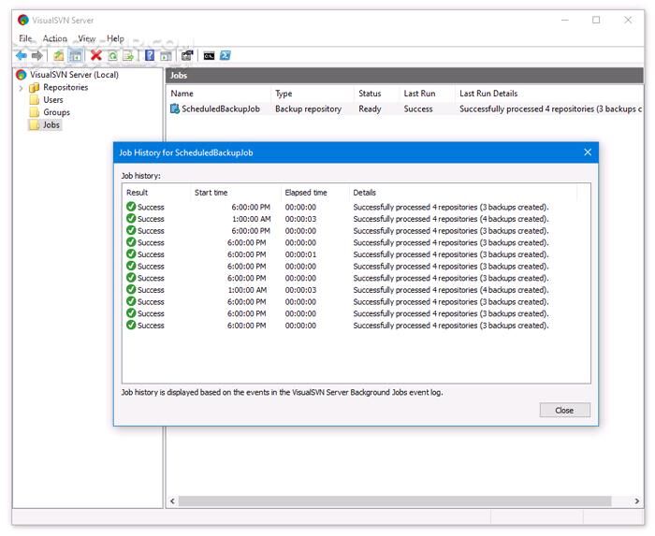Click the scrollbar right arrow at bottom
Viewport: 655px width, 536px height.
636,501
